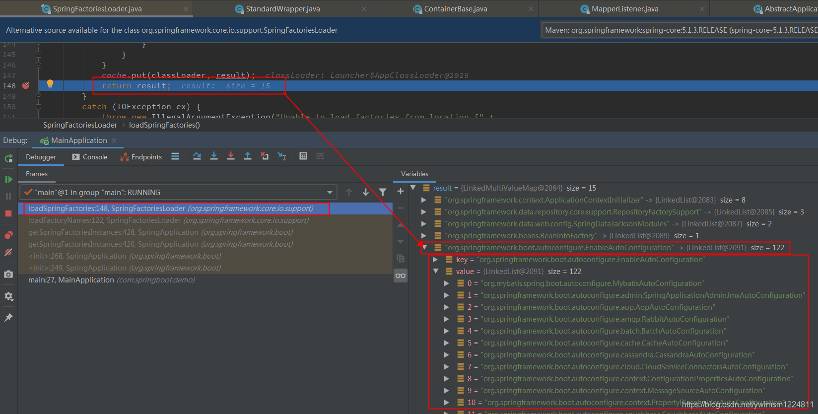Click the Force Step Into icon
The height and width of the screenshot is (414, 818).
(x=231, y=156)
